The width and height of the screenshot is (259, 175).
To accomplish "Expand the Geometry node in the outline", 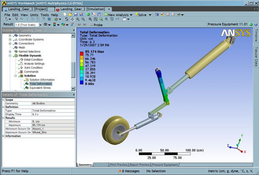I will pyautogui.click(x=10, y=35).
